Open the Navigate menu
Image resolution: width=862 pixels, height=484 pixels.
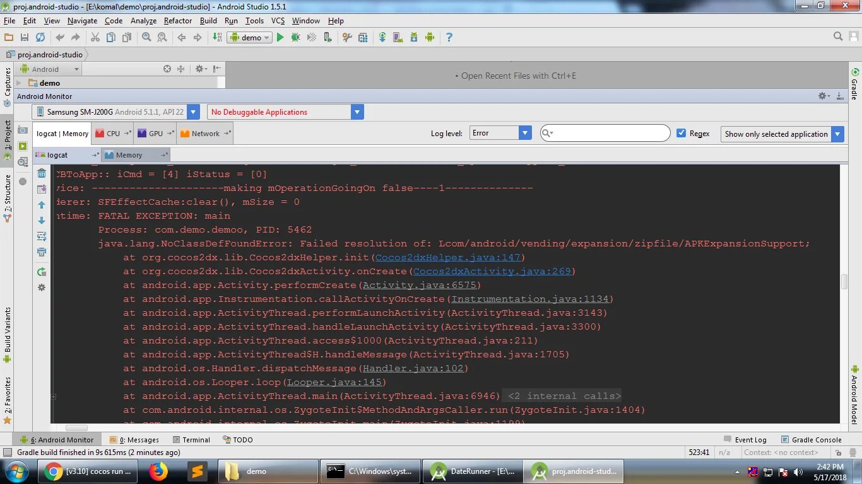[x=82, y=21]
